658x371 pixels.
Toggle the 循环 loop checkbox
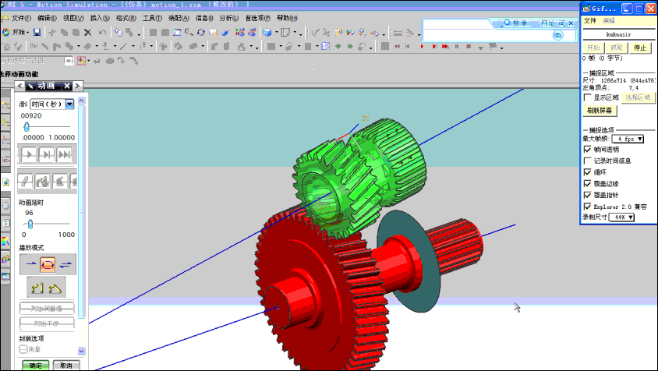588,172
